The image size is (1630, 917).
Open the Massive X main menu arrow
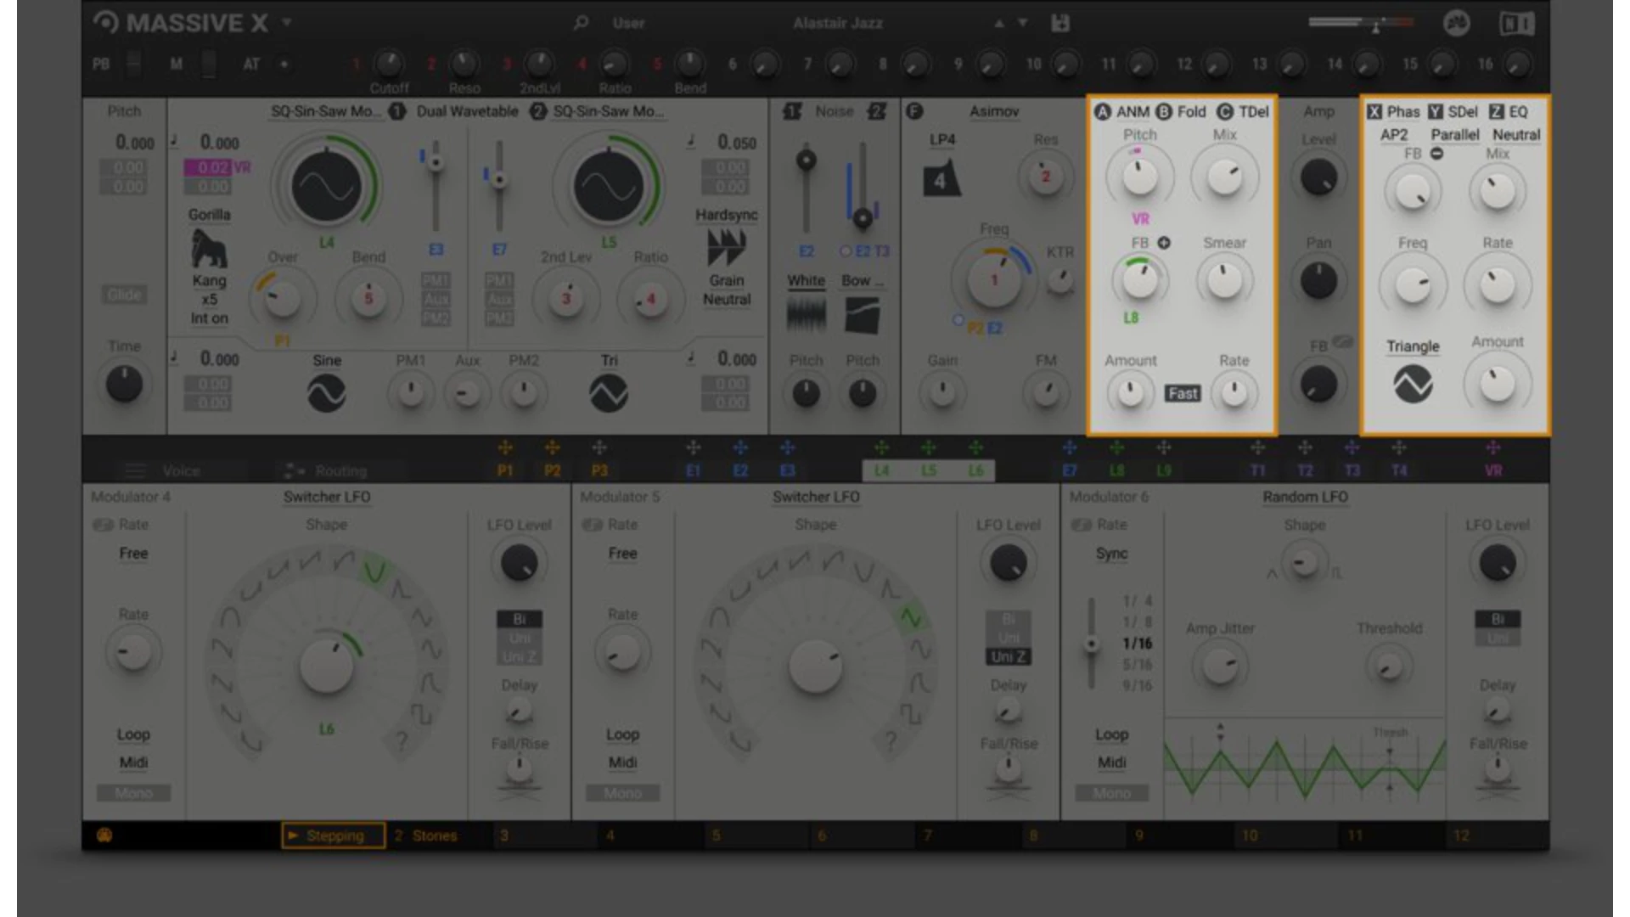[x=287, y=23]
